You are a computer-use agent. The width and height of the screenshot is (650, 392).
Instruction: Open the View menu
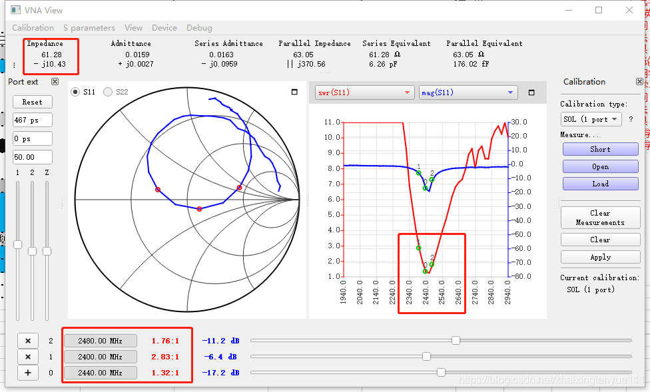pyautogui.click(x=133, y=28)
